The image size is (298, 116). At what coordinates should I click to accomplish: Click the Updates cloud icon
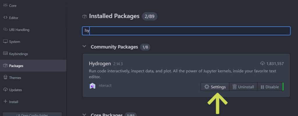[x=5, y=90]
